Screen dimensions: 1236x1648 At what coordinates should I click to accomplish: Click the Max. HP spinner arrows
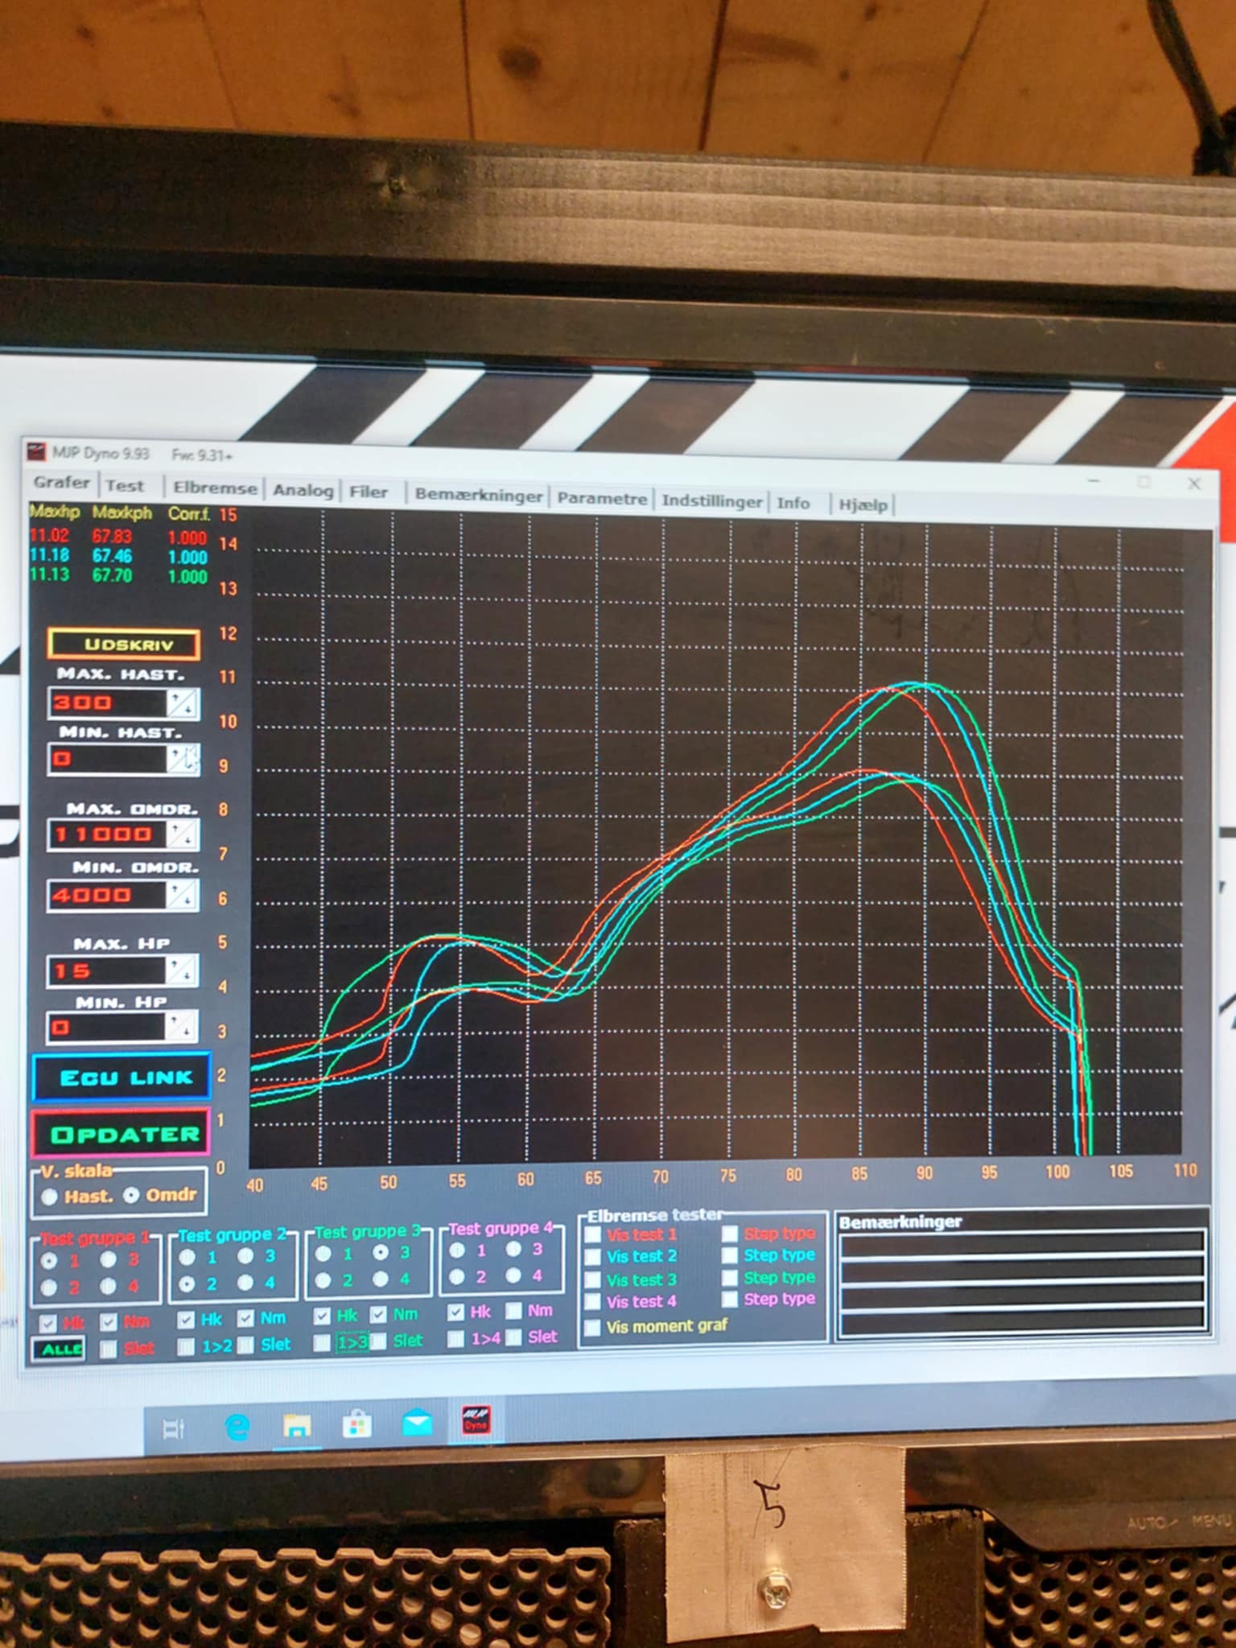click(x=181, y=971)
